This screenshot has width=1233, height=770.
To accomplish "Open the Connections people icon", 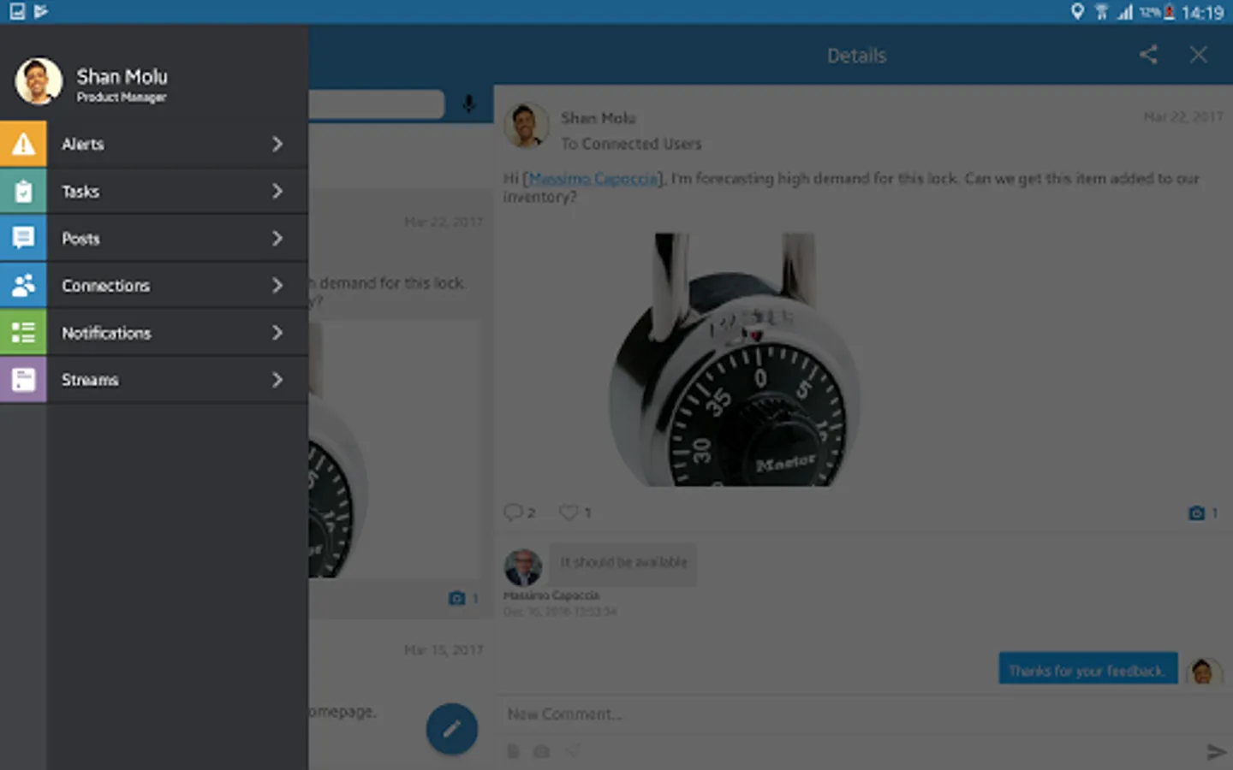I will tap(23, 285).
